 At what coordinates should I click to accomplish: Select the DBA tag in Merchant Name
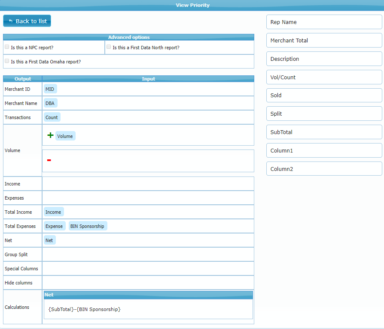(x=50, y=103)
